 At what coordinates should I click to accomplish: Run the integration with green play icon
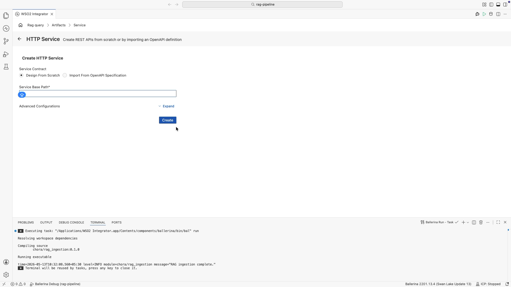[484, 14]
